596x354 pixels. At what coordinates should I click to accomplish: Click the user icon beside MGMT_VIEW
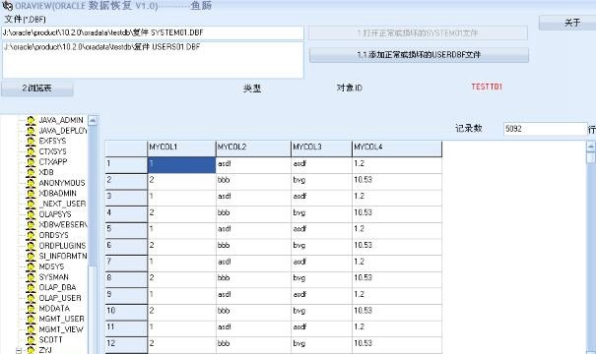click(x=31, y=329)
